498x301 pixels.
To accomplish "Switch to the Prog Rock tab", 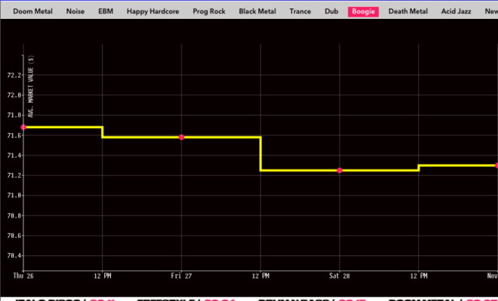I will (209, 11).
